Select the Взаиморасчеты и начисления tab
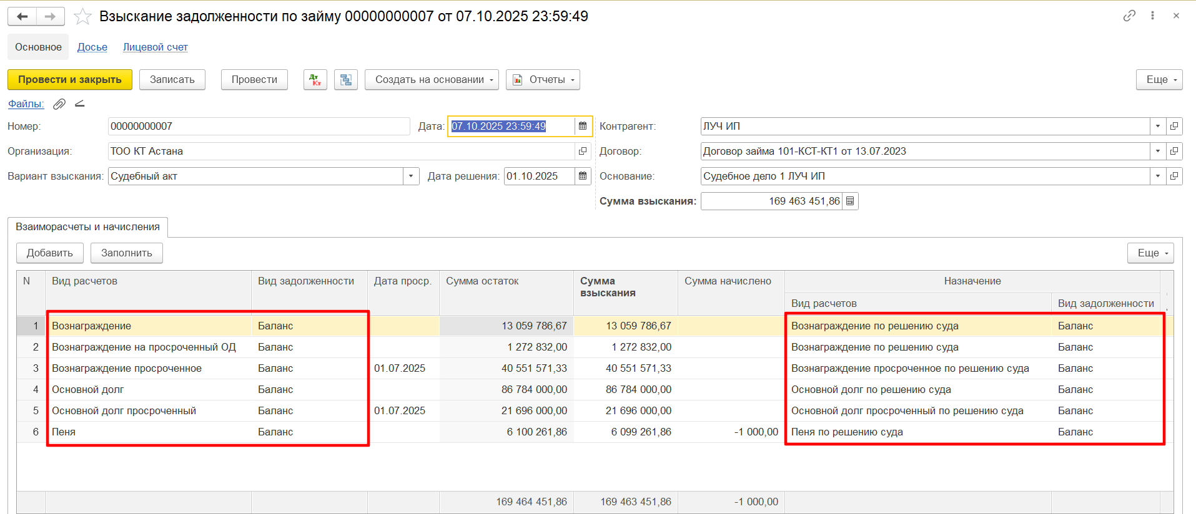1196x514 pixels. pos(88,227)
